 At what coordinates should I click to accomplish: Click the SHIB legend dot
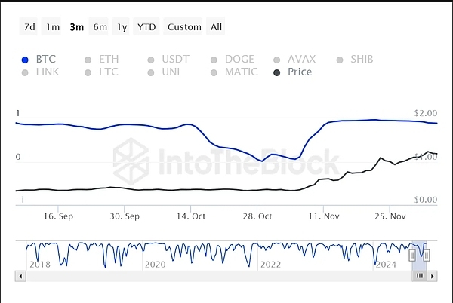(x=340, y=60)
